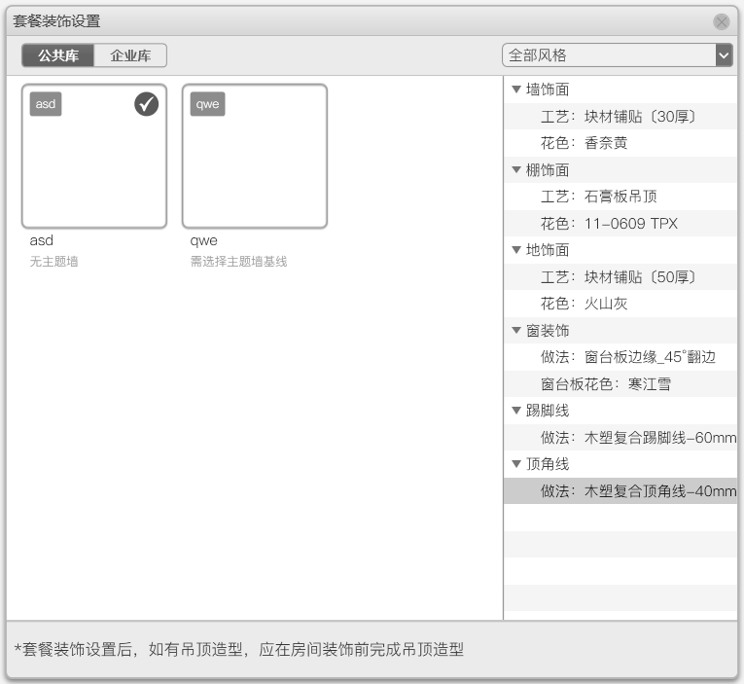
Task: Click the footer note about 吊顶造型
Action: click(238, 649)
